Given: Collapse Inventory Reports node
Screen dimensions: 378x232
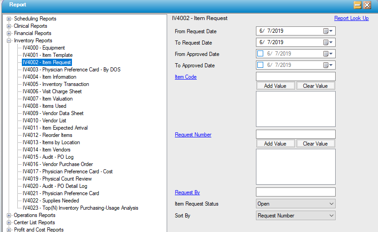Looking at the screenshot, I should pyautogui.click(x=9, y=41).
